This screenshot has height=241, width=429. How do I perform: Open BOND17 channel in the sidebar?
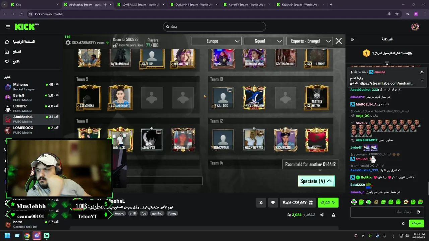32,108
